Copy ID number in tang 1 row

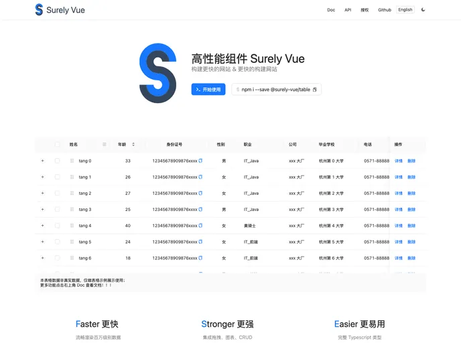[200, 177]
